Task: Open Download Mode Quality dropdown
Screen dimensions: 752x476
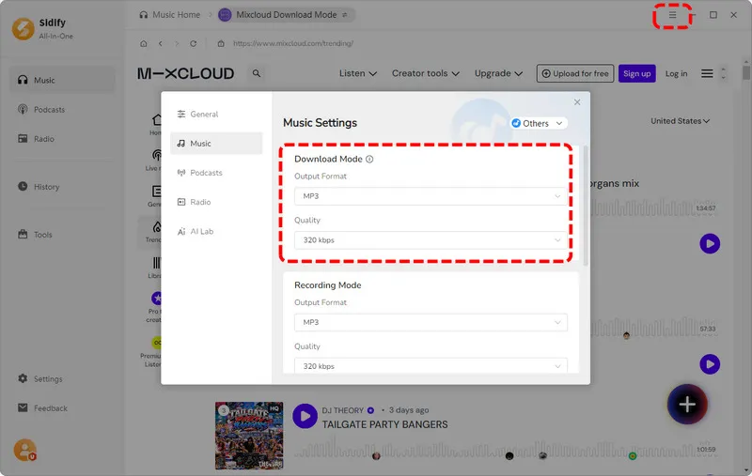Action: [x=431, y=240]
